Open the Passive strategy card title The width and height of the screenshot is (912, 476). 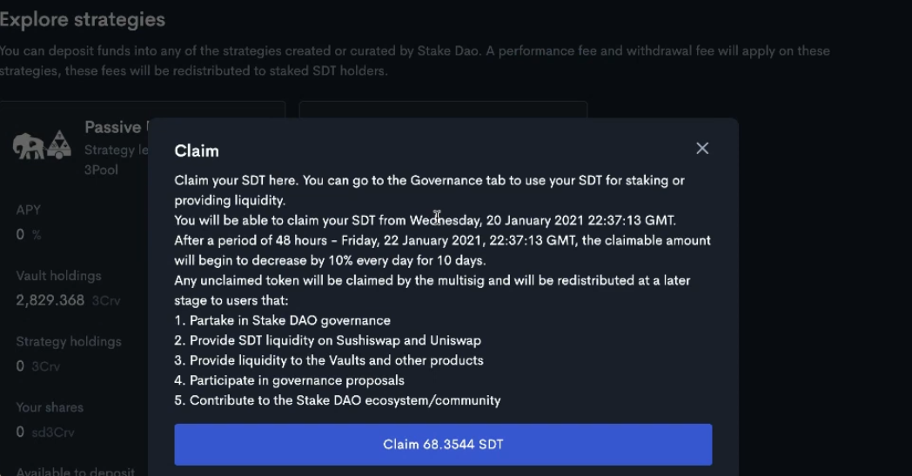pyautogui.click(x=116, y=127)
